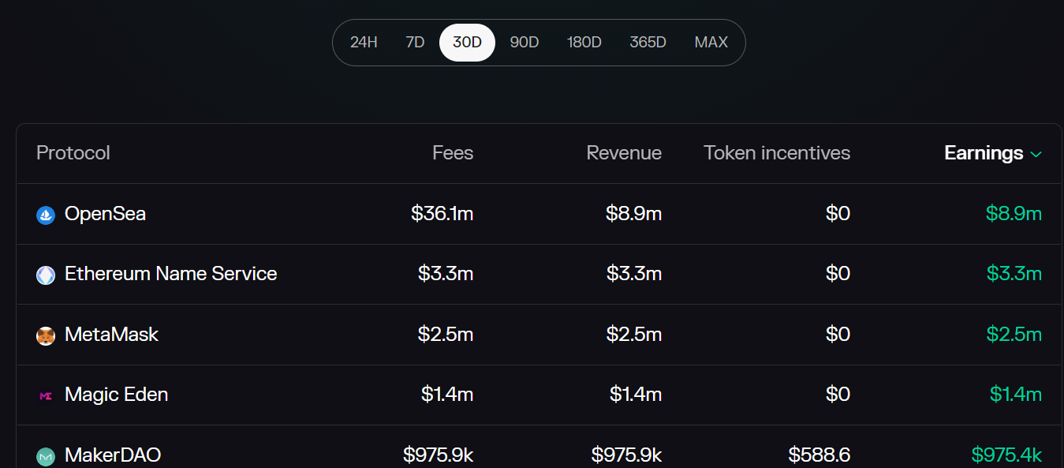Click MakerDAO fees value $975.9k
The height and width of the screenshot is (468, 1064).
click(x=438, y=455)
